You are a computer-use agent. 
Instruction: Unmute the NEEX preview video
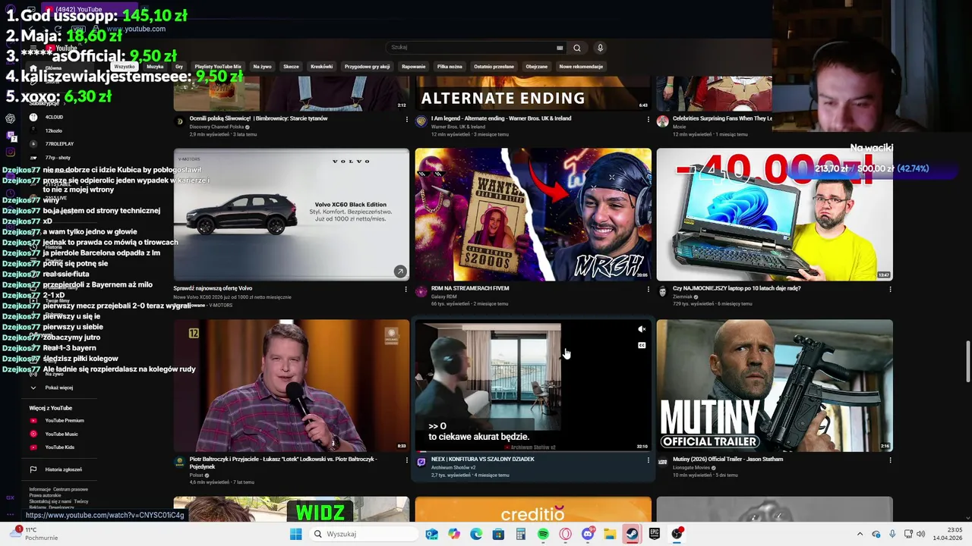pos(642,329)
